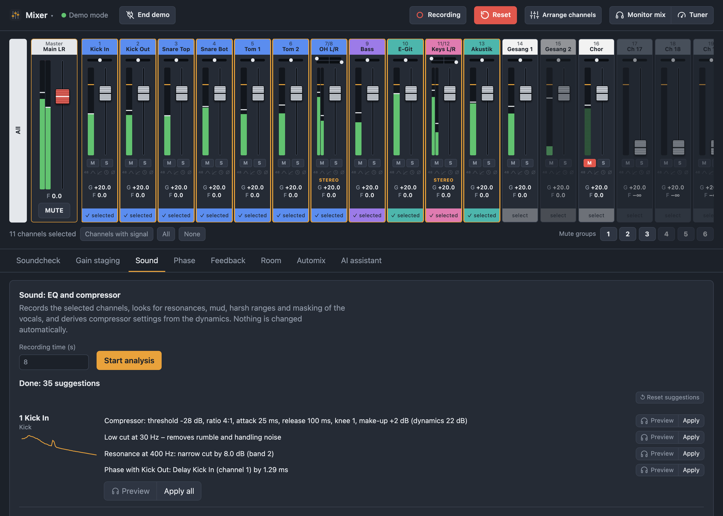Click the Kick In frequency curve thumbnail
Image resolution: width=723 pixels, height=516 pixels.
59,445
